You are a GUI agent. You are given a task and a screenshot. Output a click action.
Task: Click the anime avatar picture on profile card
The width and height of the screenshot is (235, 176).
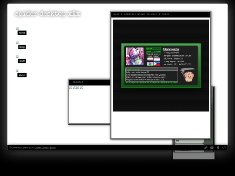tap(134, 56)
